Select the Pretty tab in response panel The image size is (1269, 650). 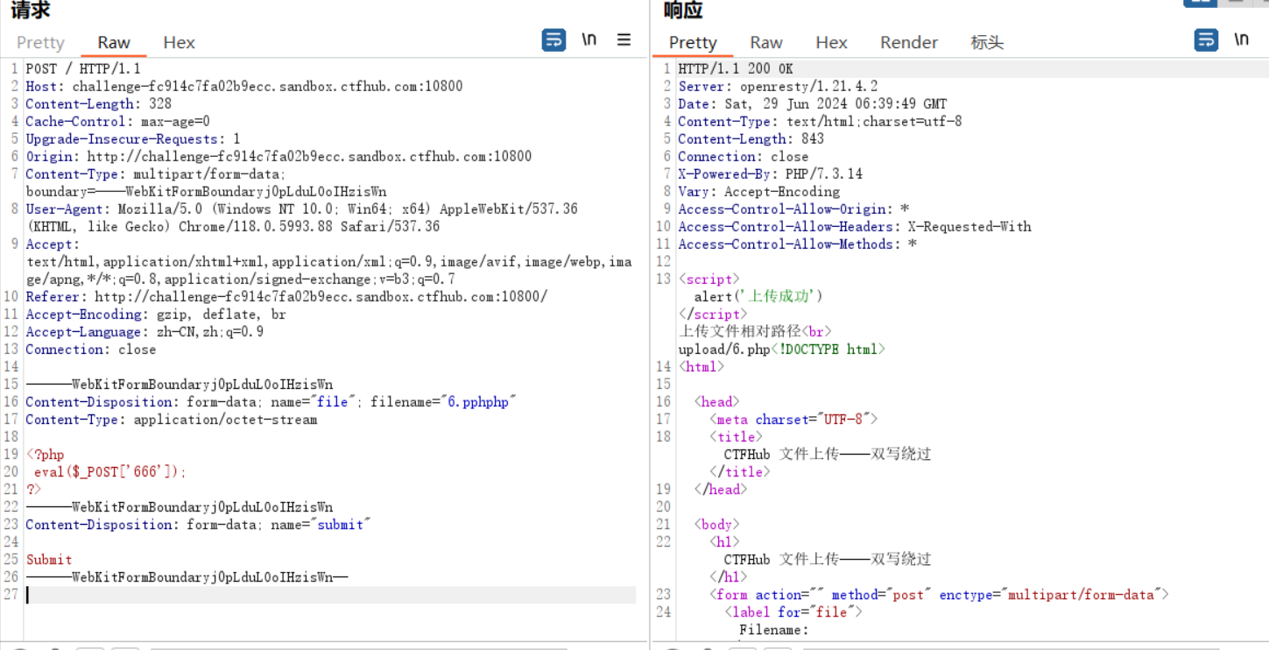pos(693,42)
